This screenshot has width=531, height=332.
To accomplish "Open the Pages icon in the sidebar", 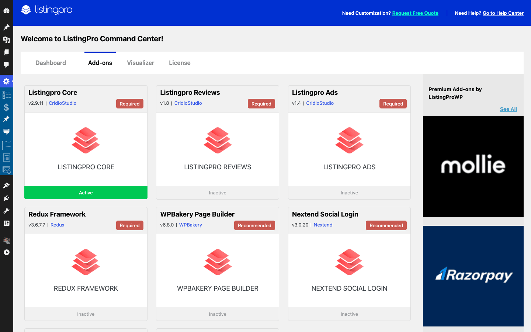I will 6,52.
